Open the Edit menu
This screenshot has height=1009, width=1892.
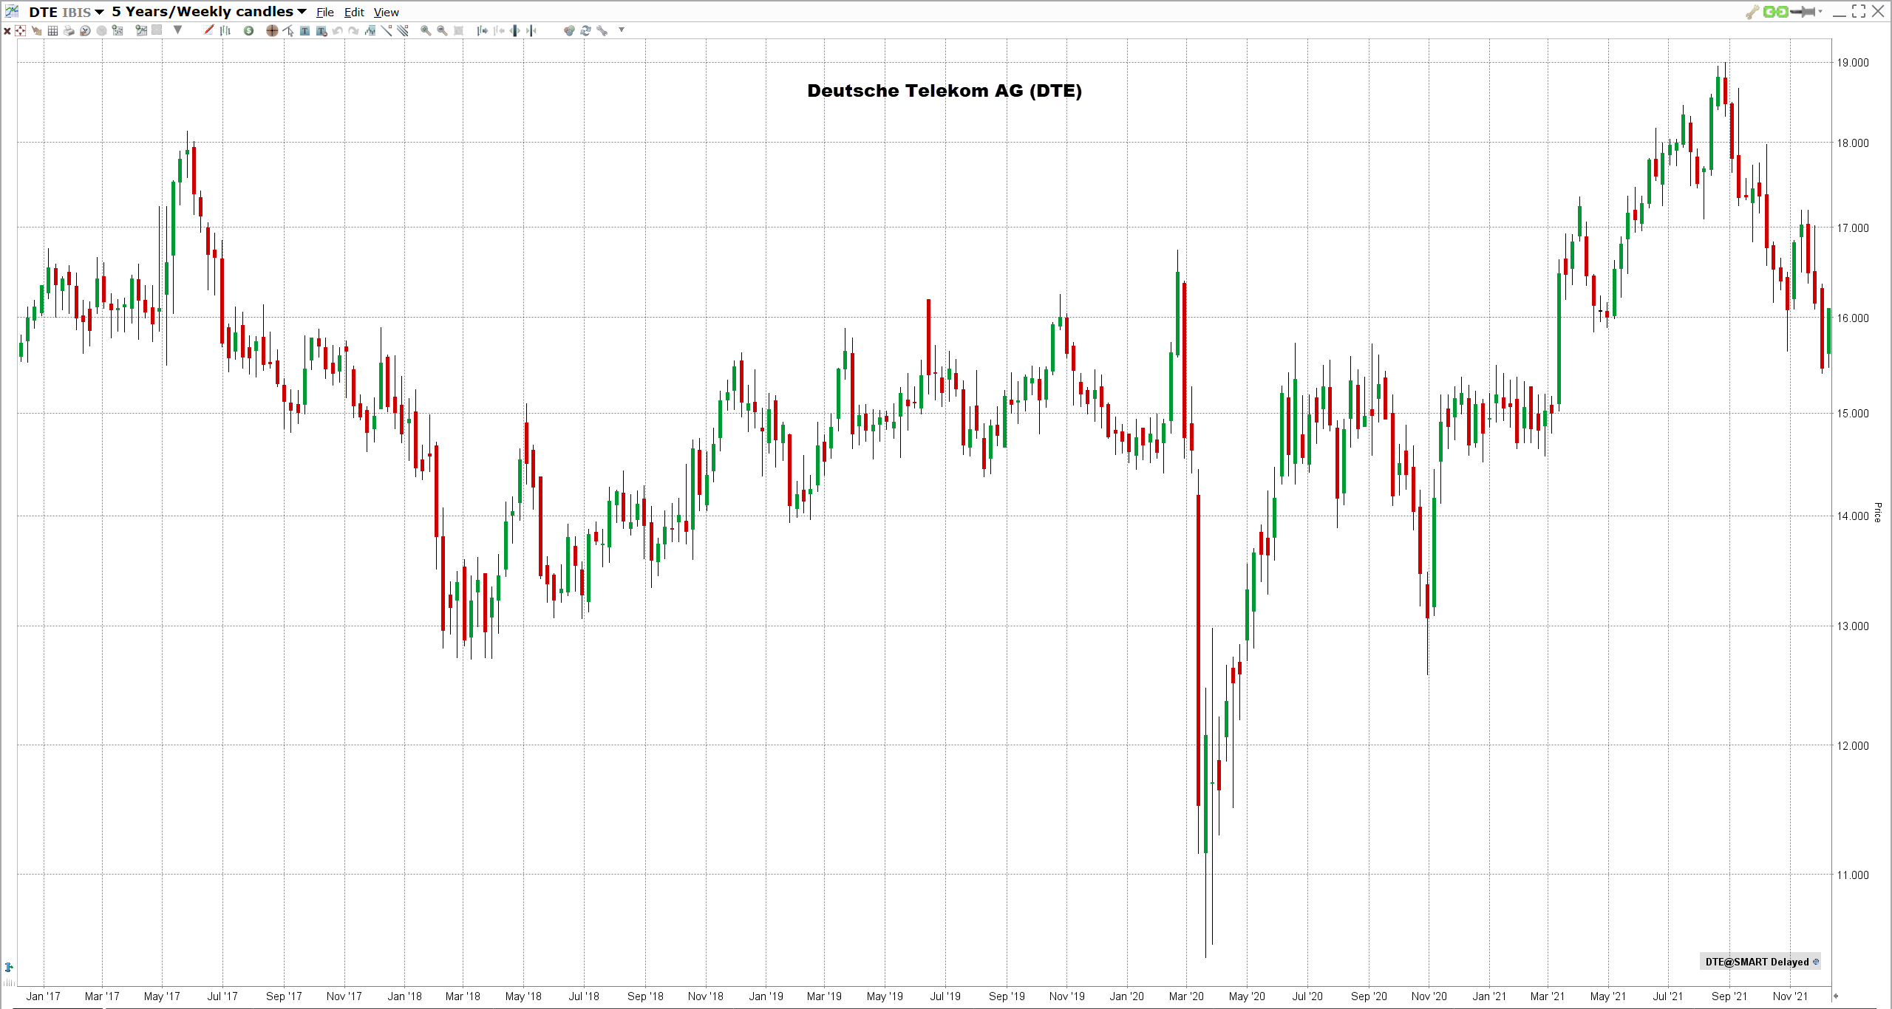354,13
